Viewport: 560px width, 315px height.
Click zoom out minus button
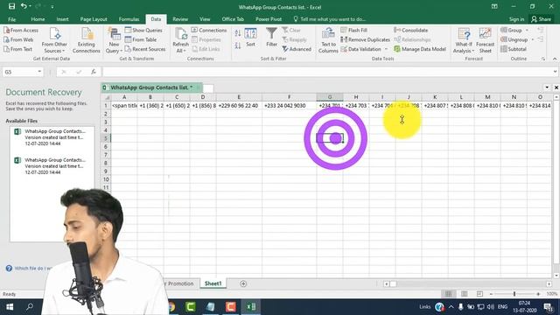(491, 294)
